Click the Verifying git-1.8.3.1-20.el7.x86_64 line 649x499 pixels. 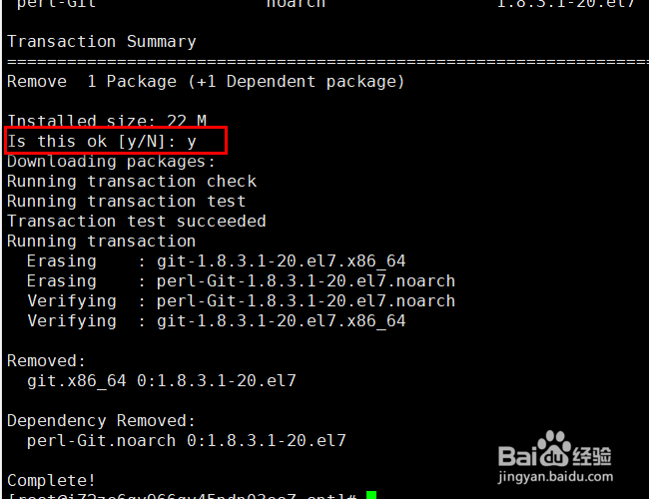point(216,320)
